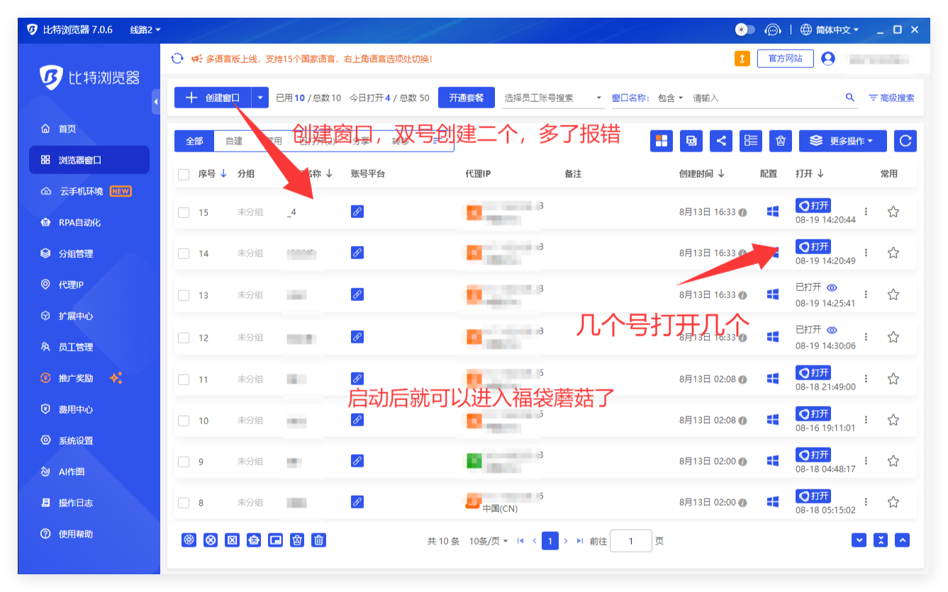
Task: Open the Windows config icon on row 14
Action: pos(772,253)
